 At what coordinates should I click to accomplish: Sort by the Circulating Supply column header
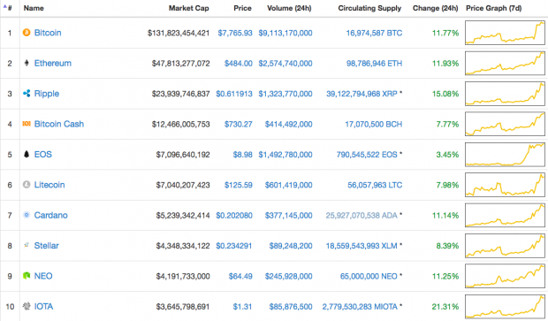[369, 8]
